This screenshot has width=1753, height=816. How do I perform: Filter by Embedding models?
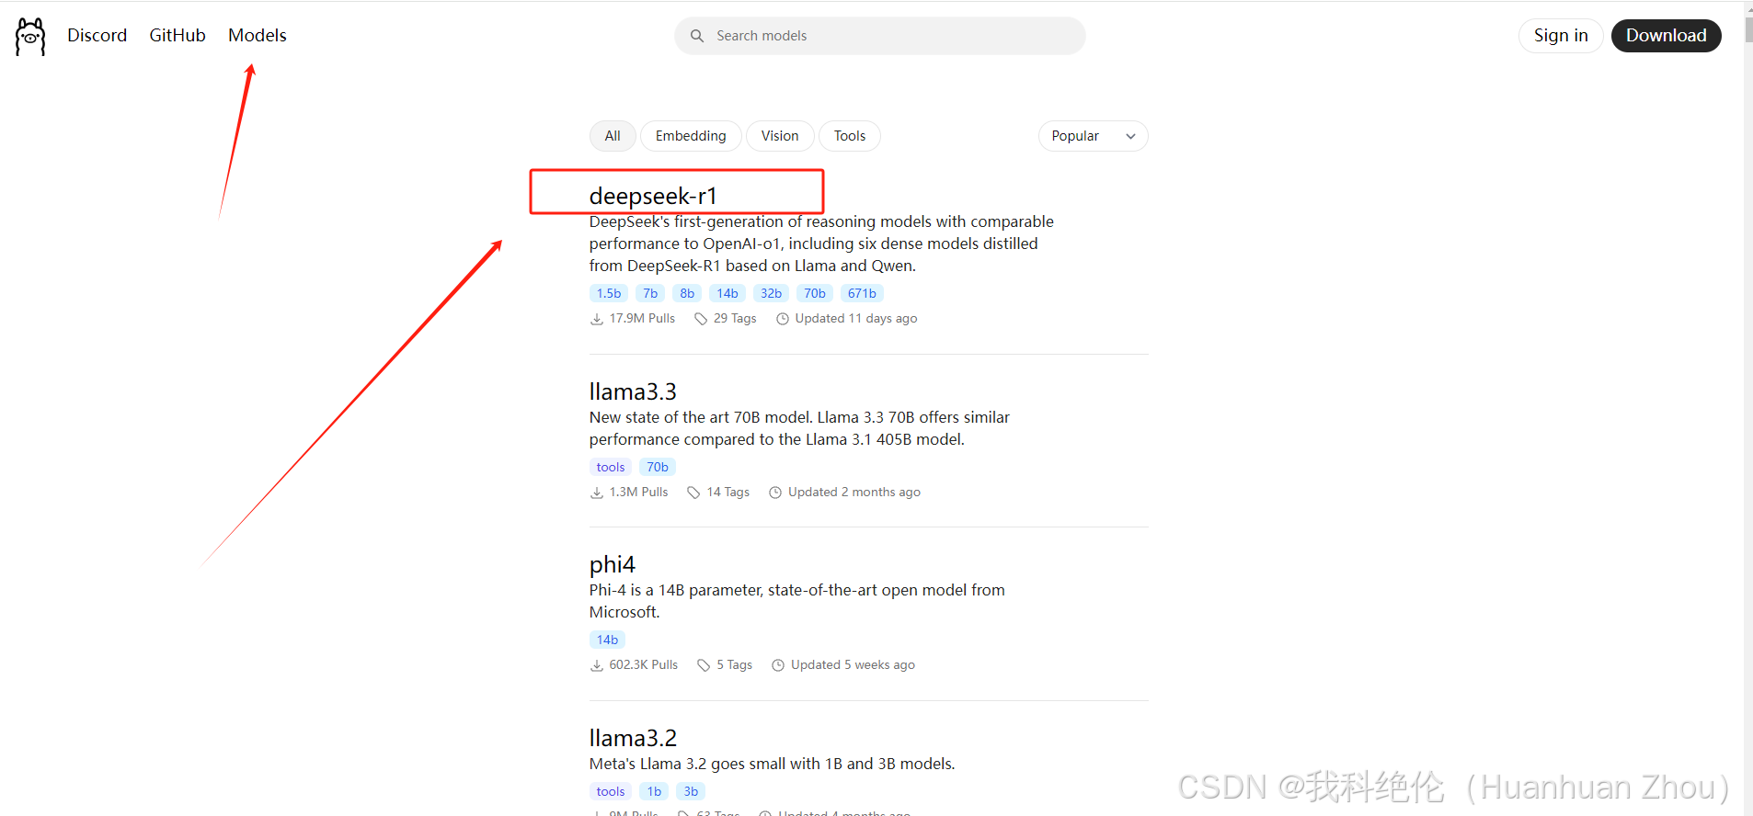(691, 136)
